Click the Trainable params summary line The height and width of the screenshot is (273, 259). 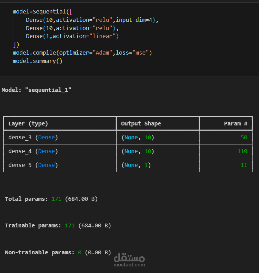click(x=58, y=225)
